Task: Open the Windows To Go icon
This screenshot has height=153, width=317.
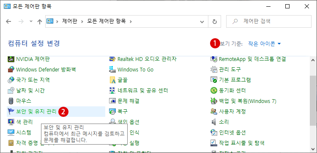Action: (x=112, y=69)
